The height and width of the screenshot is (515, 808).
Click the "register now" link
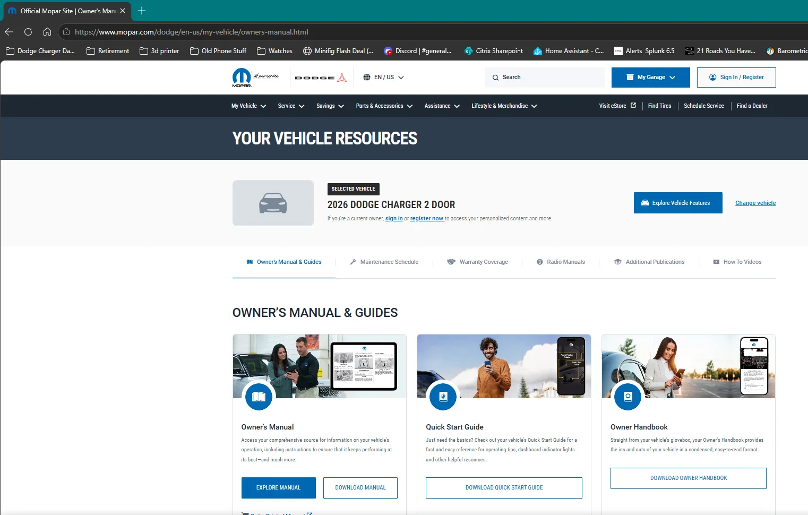pos(427,218)
